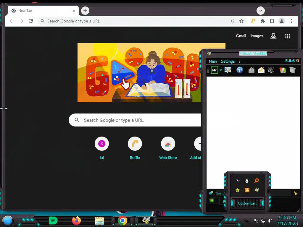Viewport: 303px width, 227px height.
Task: Click the gray gears network icon in BeeBEEP
Action: pos(271,70)
